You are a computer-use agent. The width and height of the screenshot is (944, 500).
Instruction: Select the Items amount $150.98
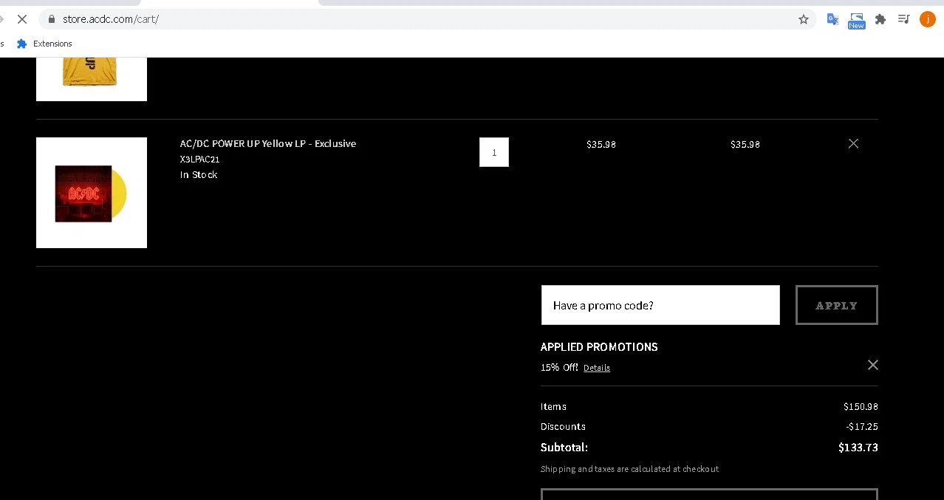click(861, 406)
